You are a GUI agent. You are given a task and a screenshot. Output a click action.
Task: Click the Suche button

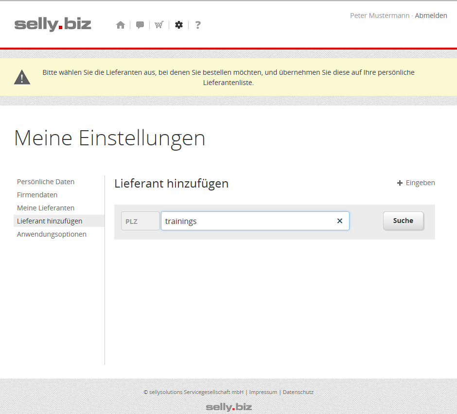403,221
